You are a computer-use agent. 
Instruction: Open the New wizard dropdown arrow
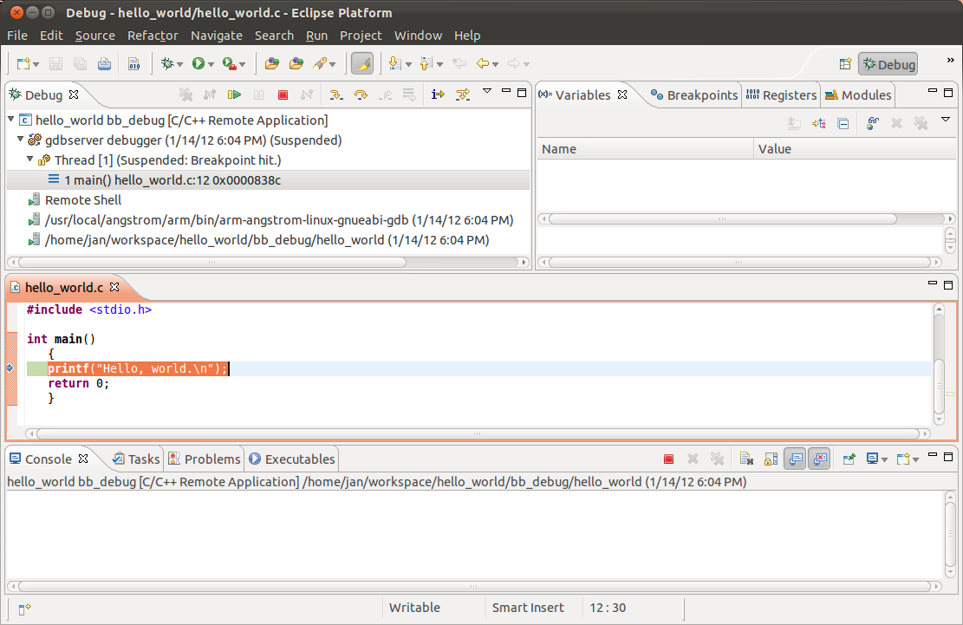(x=36, y=64)
